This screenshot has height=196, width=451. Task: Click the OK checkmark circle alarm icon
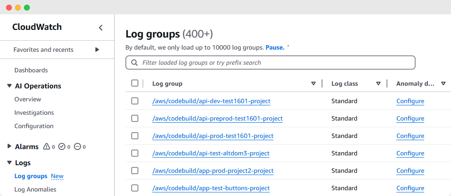(x=61, y=146)
